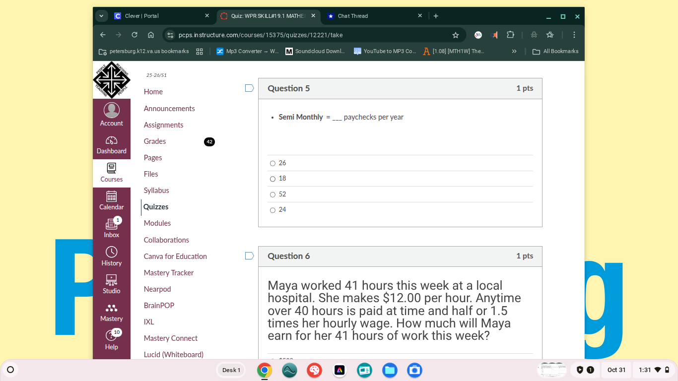
Task: Open the Desk 1 desk switcher
Action: point(231,370)
